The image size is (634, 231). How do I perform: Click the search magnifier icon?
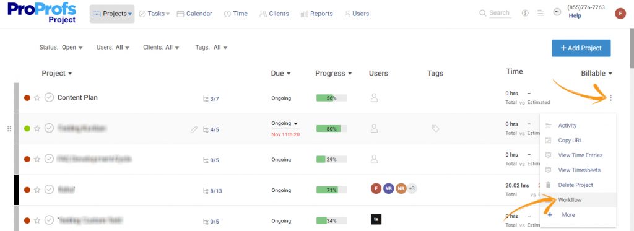(482, 14)
